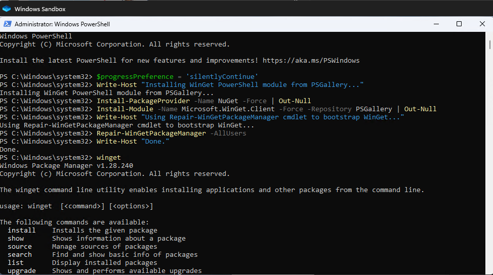Click 'Using Repair-WinGetPackageManager cmdlet' output line
Viewport: 493px width, 275px height.
(127, 125)
